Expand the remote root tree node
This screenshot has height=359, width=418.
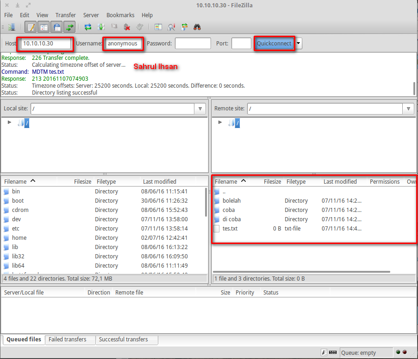pyautogui.click(x=220, y=122)
